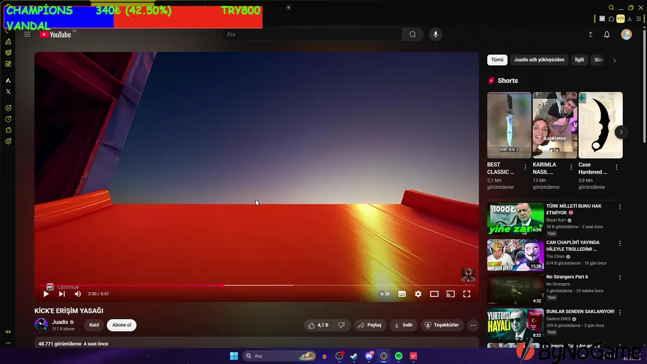The image size is (647, 364).
Task: Select the Tümü filter chip
Action: (497, 60)
